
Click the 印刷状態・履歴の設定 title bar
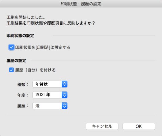coord(81,4)
